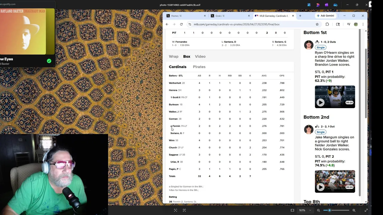Open the media controls toolbar icon
Screen dimensions: 383x215
point(349,24)
